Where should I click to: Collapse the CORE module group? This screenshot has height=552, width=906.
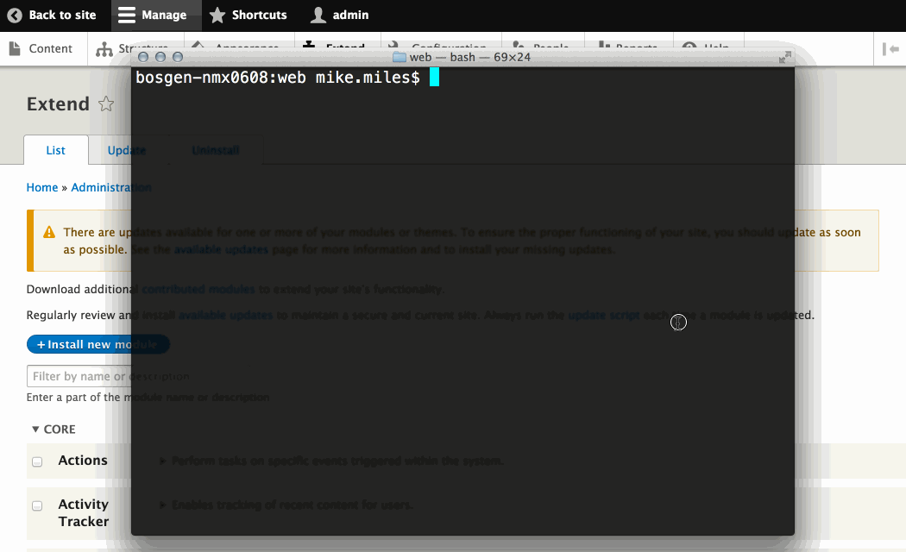53,429
